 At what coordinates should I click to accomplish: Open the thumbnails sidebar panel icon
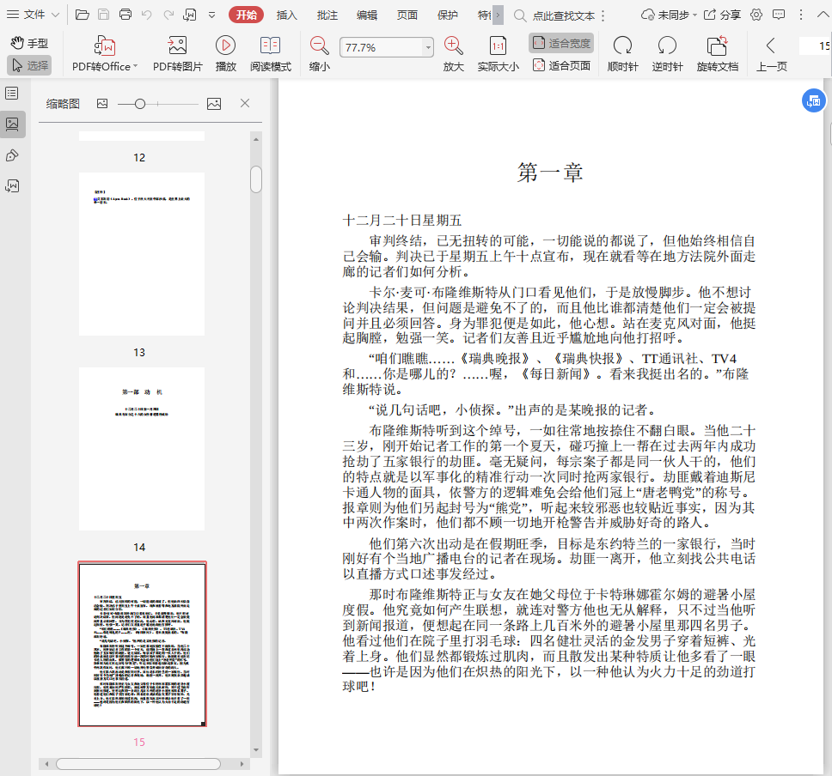12,124
